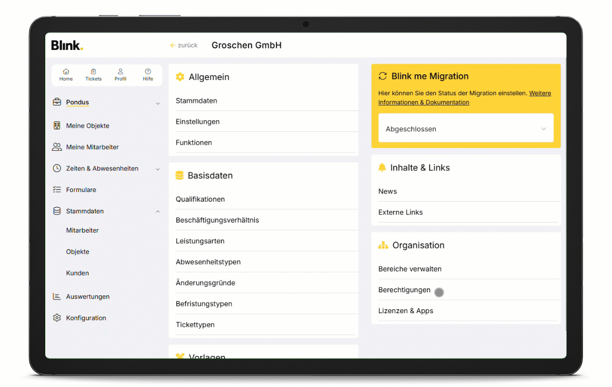This screenshot has height=387, width=612.
Task: Click the Zeiten & Abwesenheiten clock icon
Action: coord(57,168)
